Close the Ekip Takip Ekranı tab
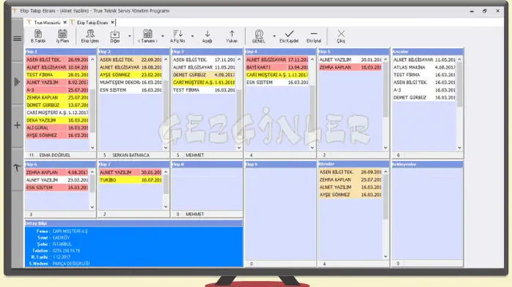Image resolution: width=512 pixels, height=287 pixels. point(112,23)
